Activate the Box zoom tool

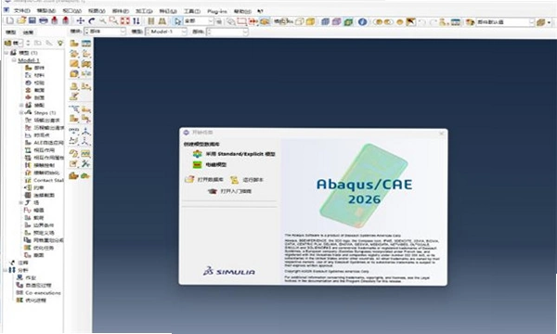[x=113, y=21]
